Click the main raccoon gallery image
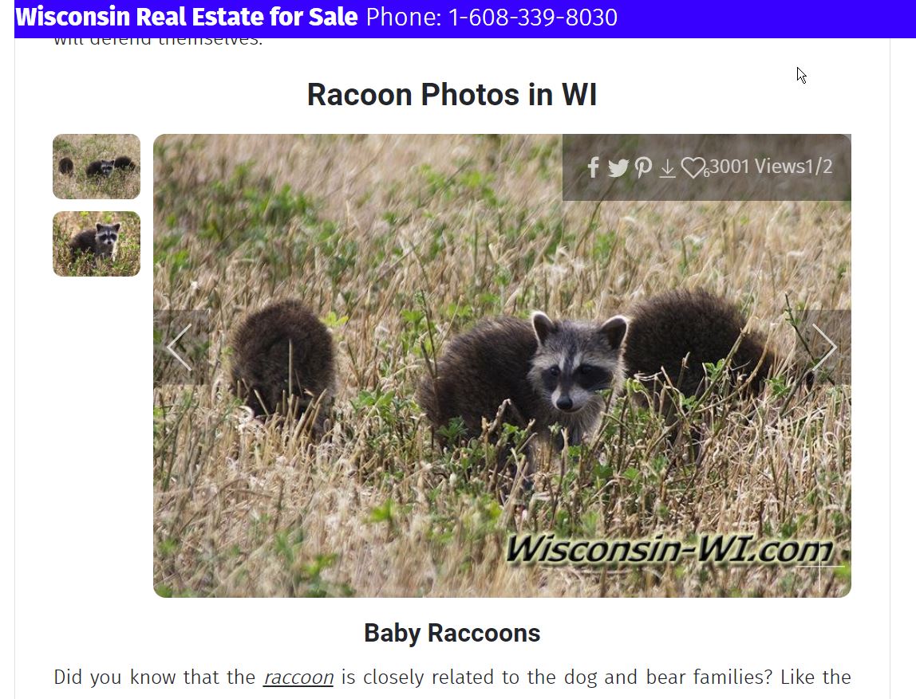Viewport: 916px width, 699px height. [502, 366]
